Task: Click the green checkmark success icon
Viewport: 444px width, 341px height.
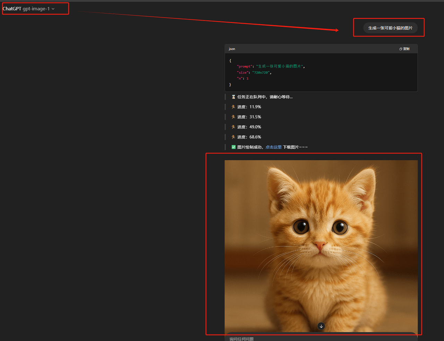Action: [x=233, y=147]
